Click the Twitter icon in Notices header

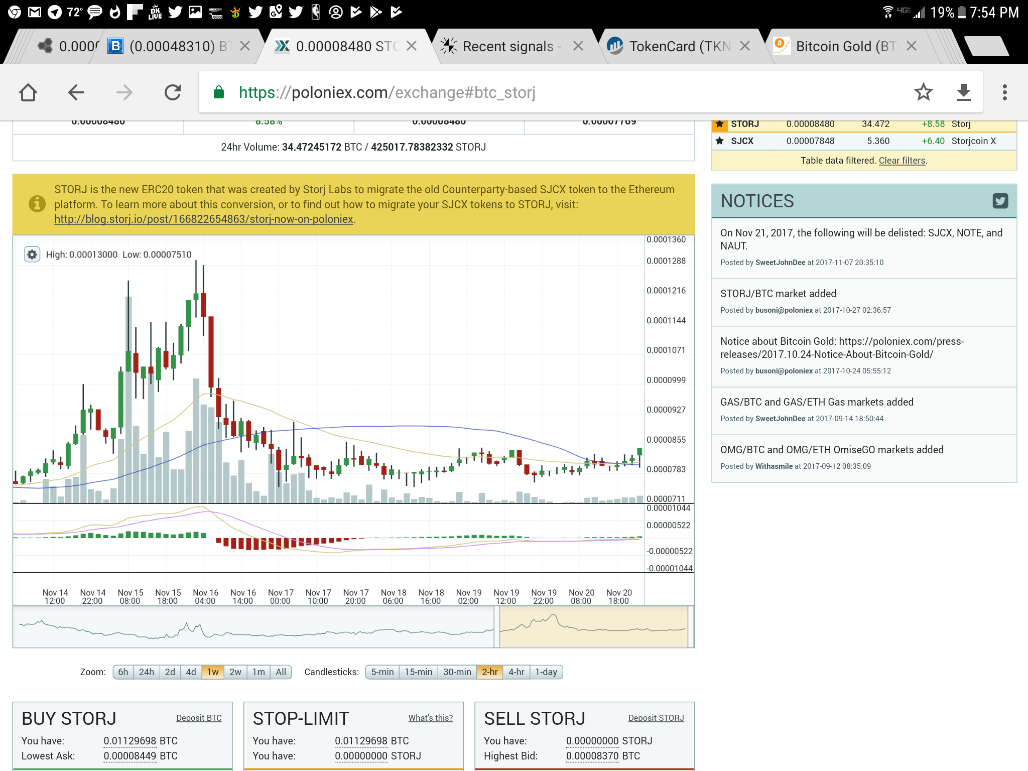point(1000,201)
